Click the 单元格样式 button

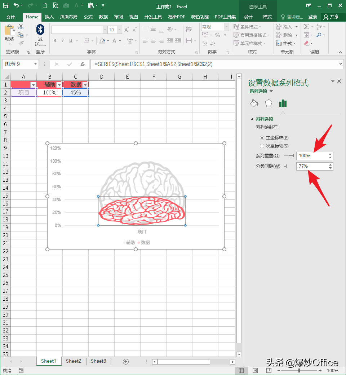pos(250,44)
